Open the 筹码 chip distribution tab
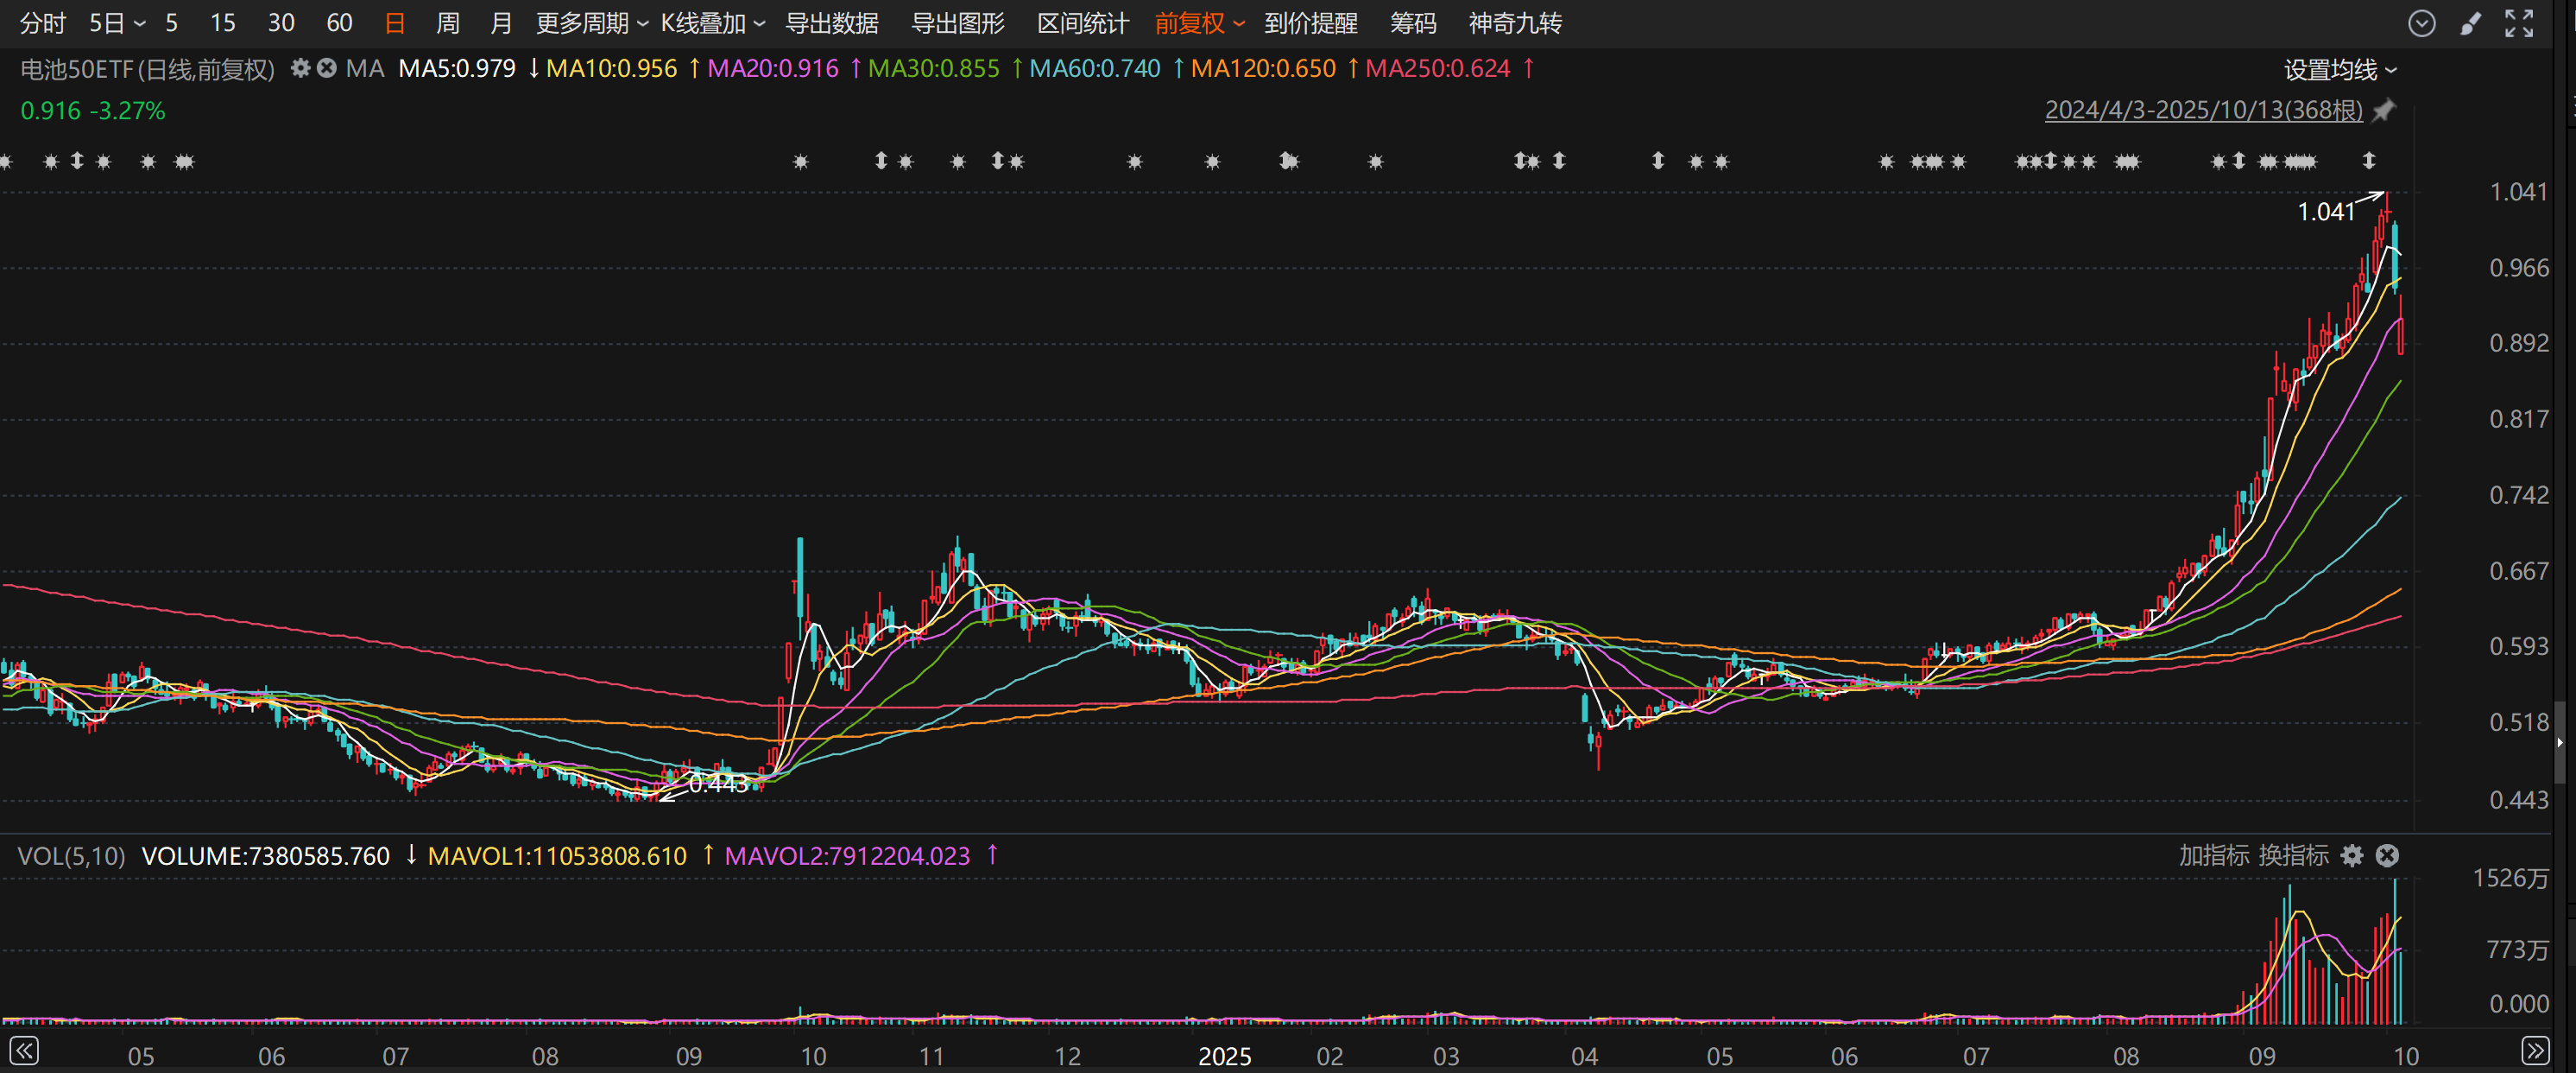The height and width of the screenshot is (1073, 2576). pyautogui.click(x=1412, y=23)
